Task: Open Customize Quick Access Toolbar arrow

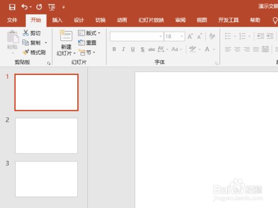Action: [x=63, y=7]
